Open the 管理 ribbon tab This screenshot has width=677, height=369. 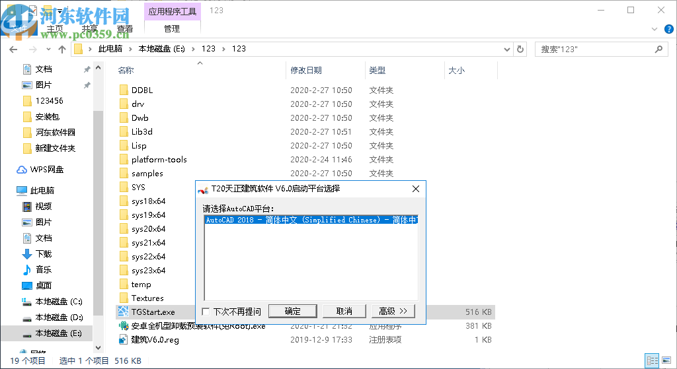[172, 29]
